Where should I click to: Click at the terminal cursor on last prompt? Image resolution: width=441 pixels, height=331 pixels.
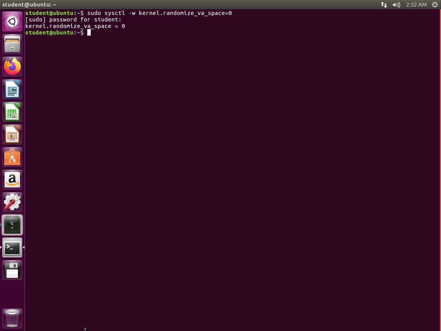(89, 33)
